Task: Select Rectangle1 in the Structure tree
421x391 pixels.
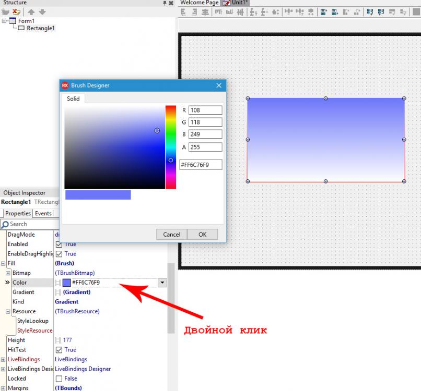Action: click(40, 28)
